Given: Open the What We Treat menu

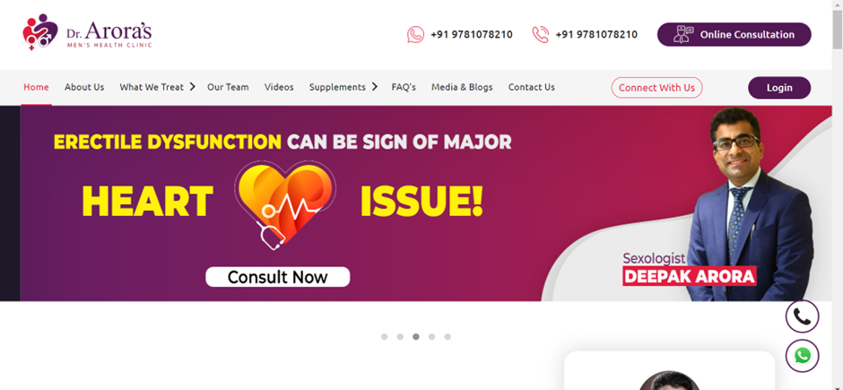Looking at the screenshot, I should pos(152,87).
